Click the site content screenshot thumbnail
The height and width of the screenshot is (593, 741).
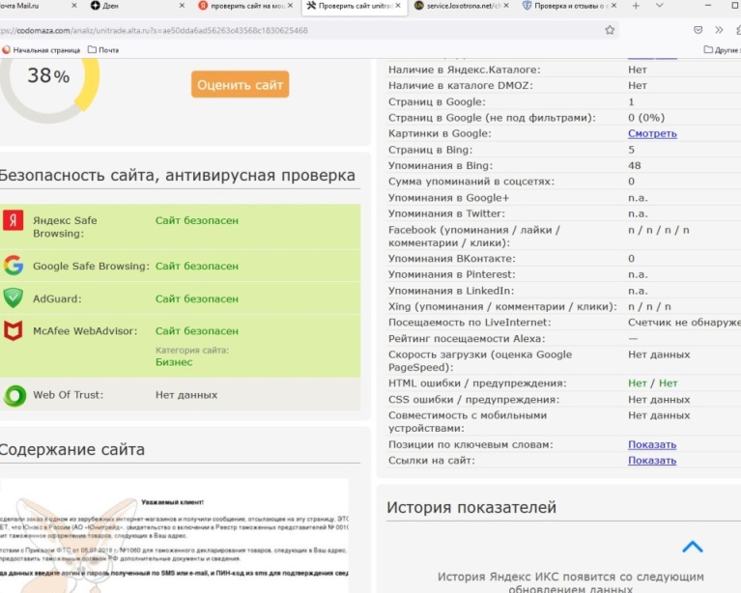point(174,535)
